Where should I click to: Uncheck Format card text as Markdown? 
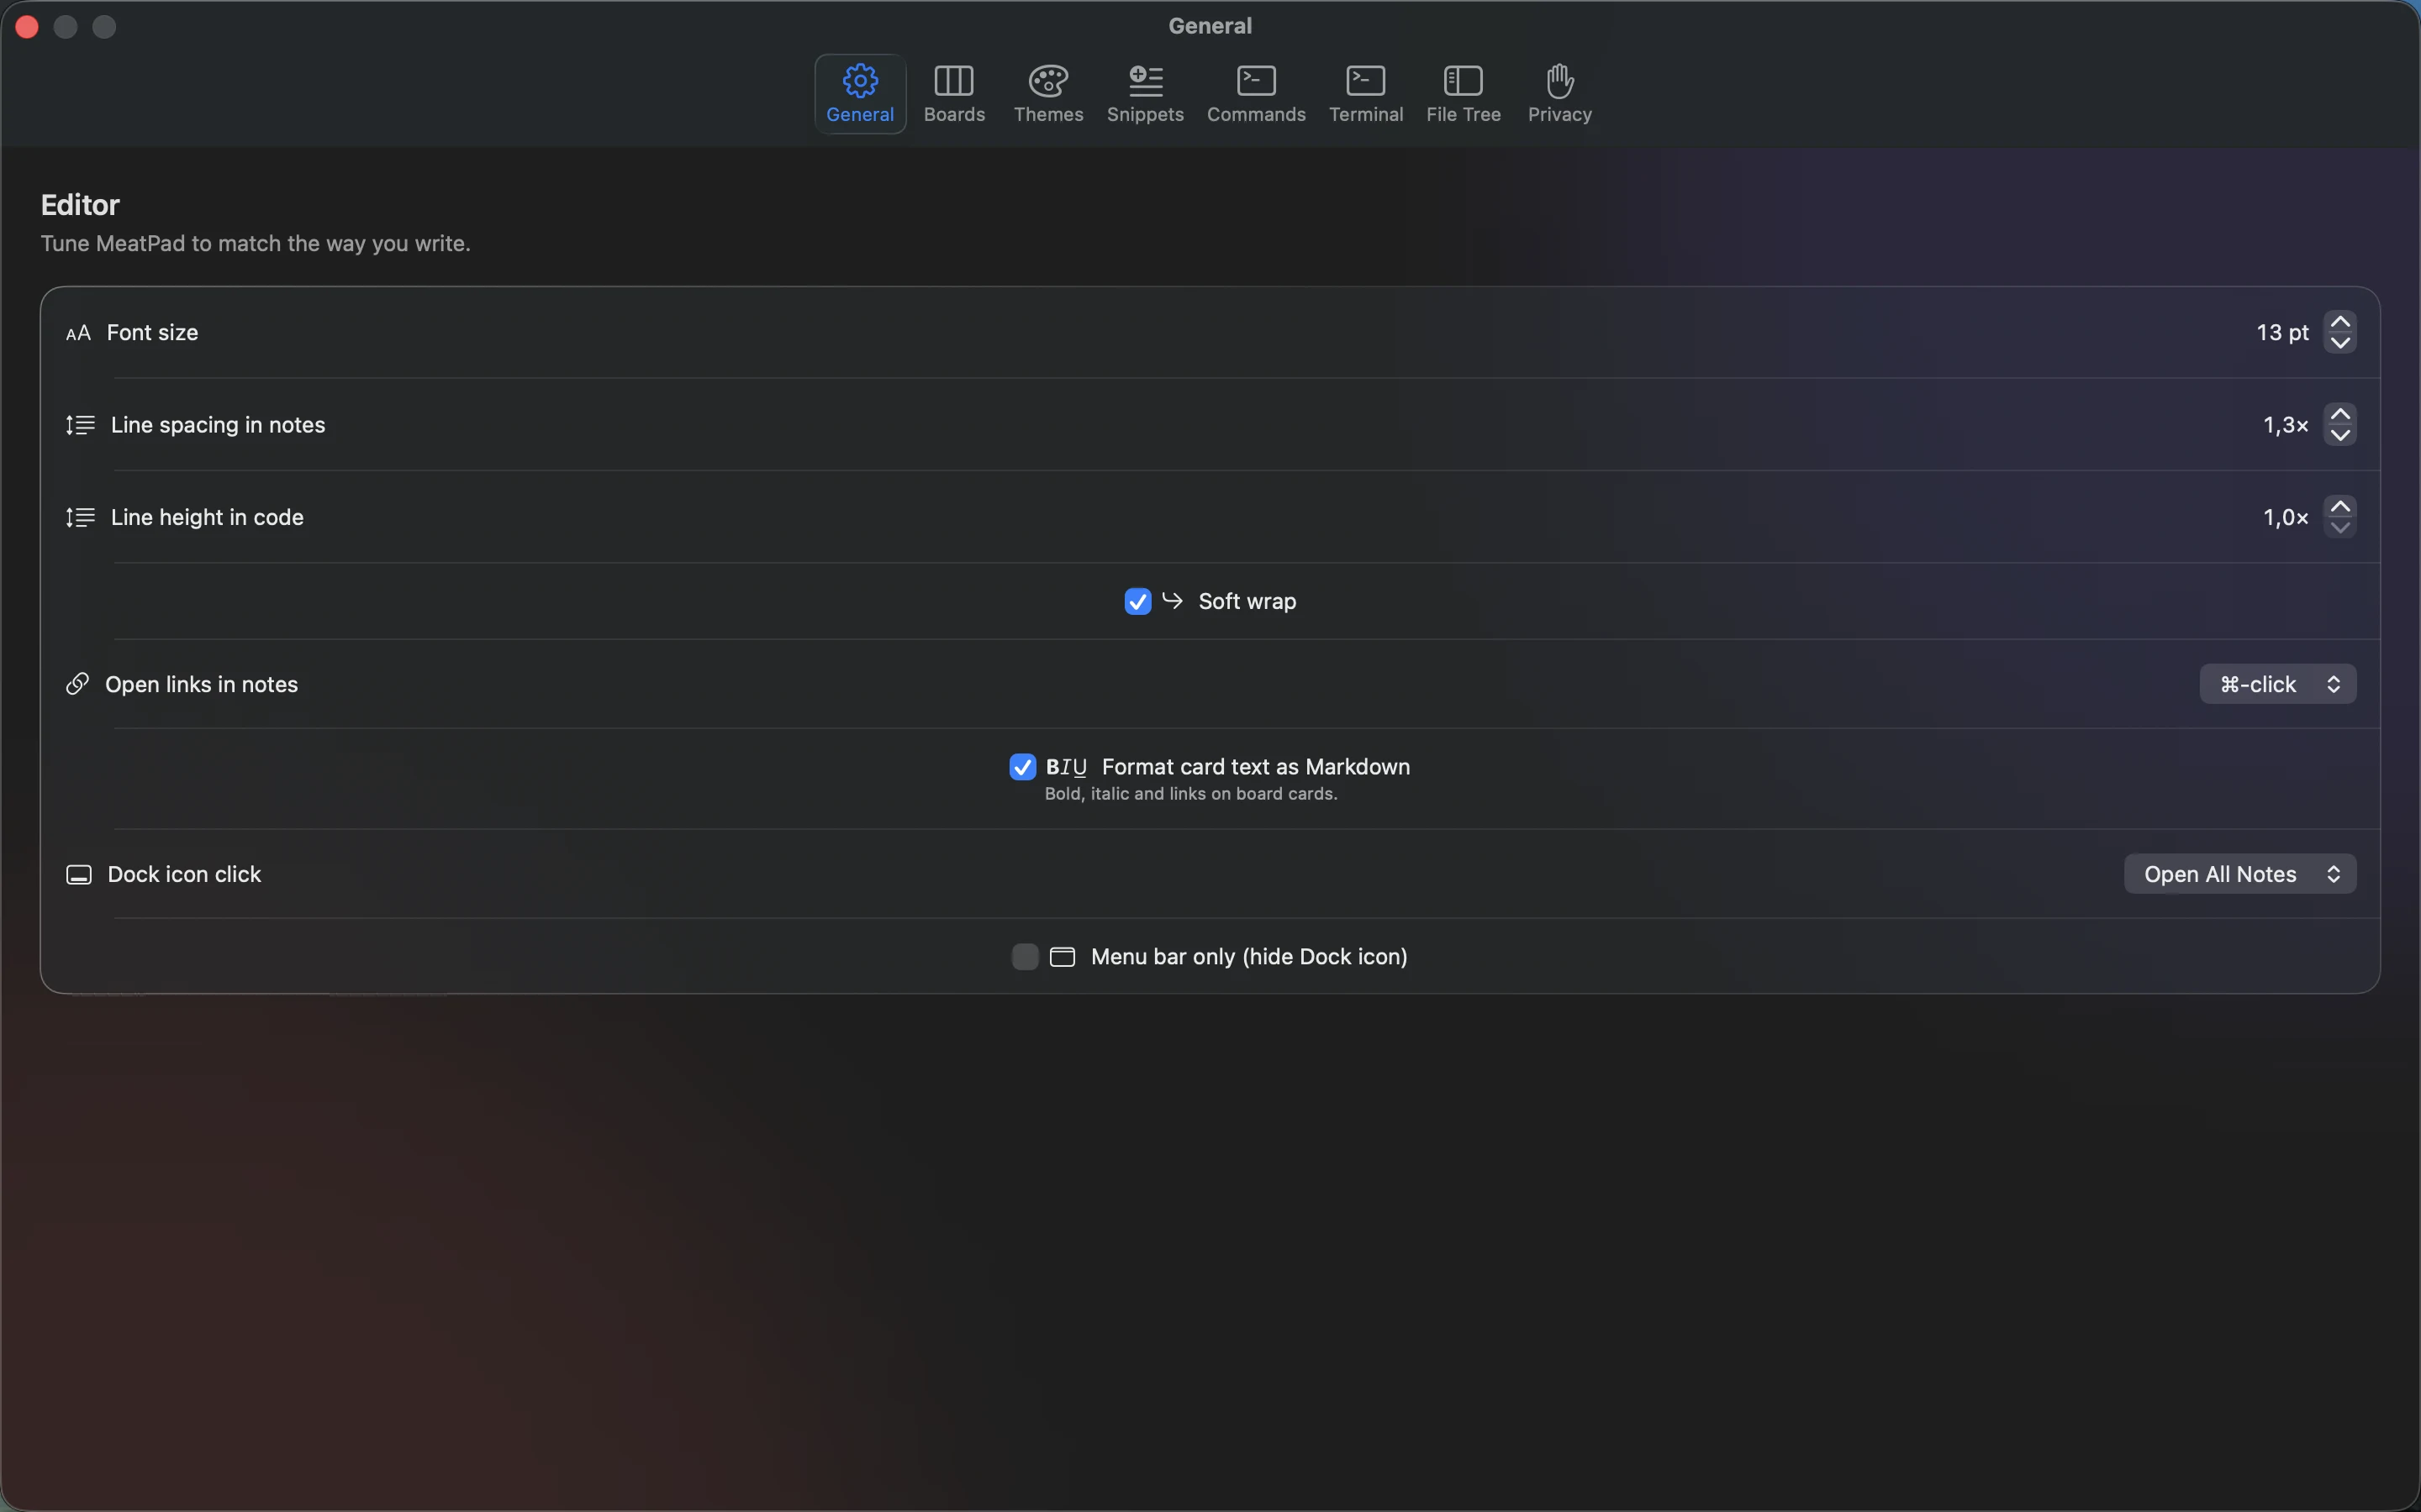tap(1021, 767)
